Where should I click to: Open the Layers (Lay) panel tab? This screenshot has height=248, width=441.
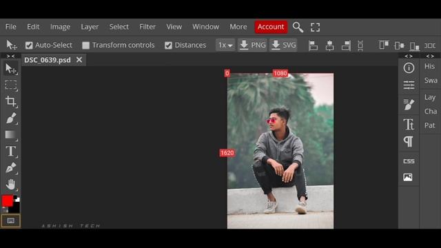[430, 97]
